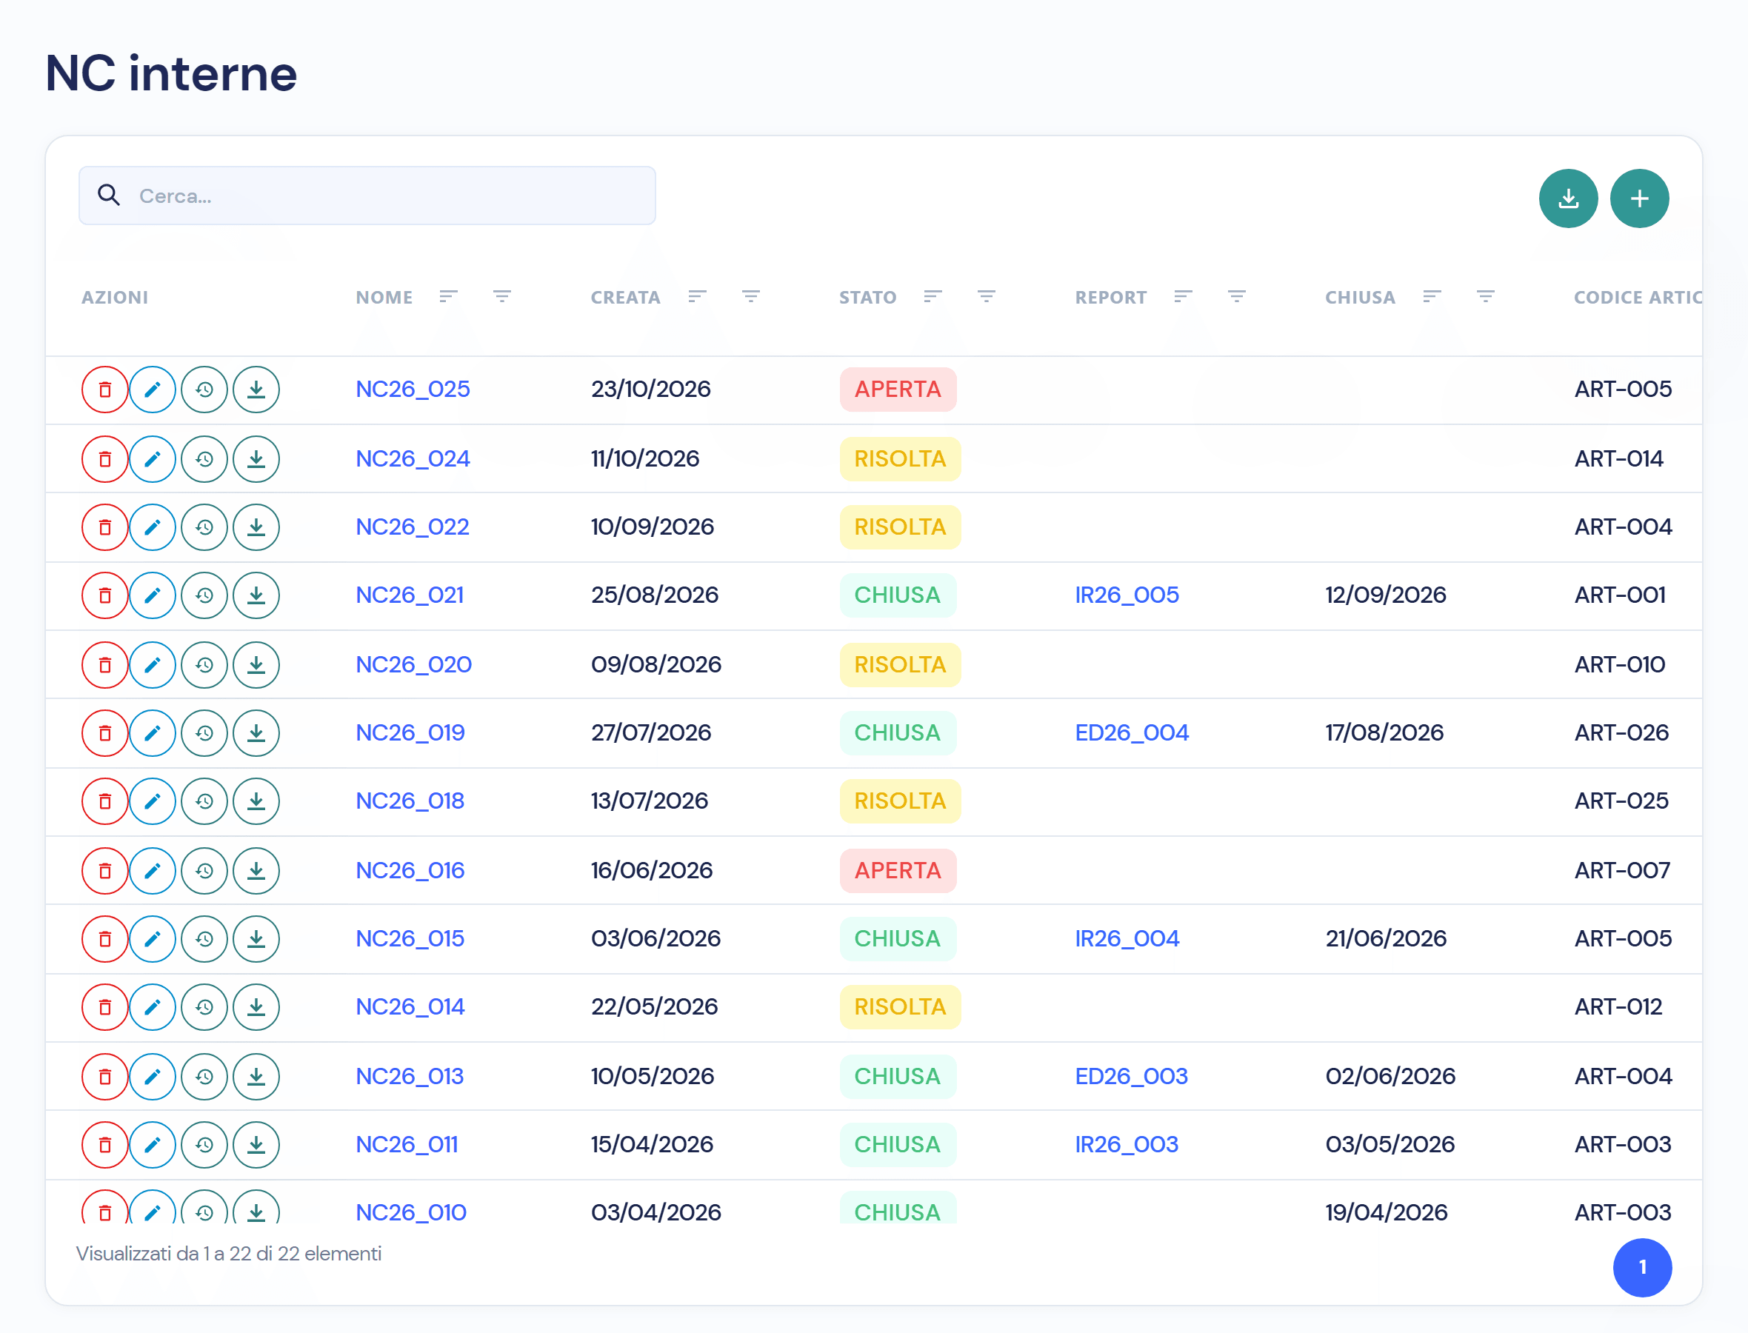
Task: Click the RISOLTA badge of NC26_024
Action: tap(901, 459)
